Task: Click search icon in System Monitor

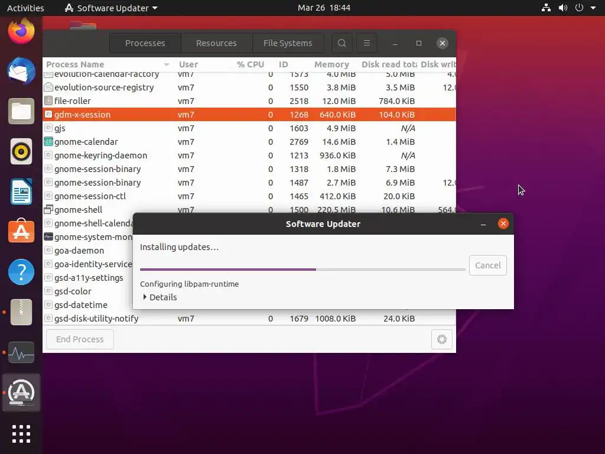Action: pos(342,43)
